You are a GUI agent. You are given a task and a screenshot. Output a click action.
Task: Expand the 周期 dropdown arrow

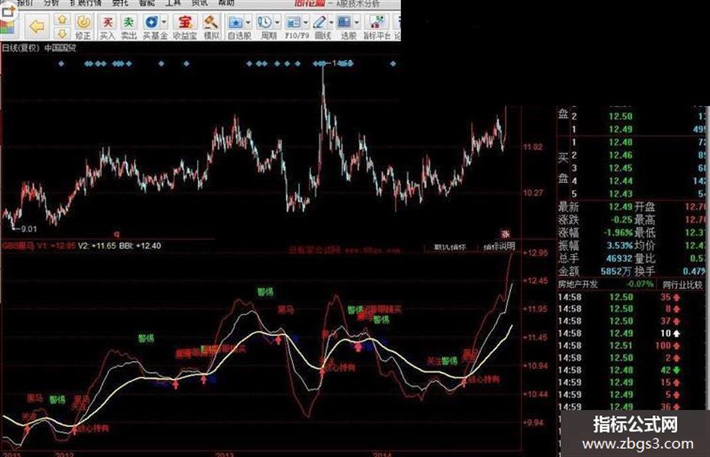click(x=277, y=22)
